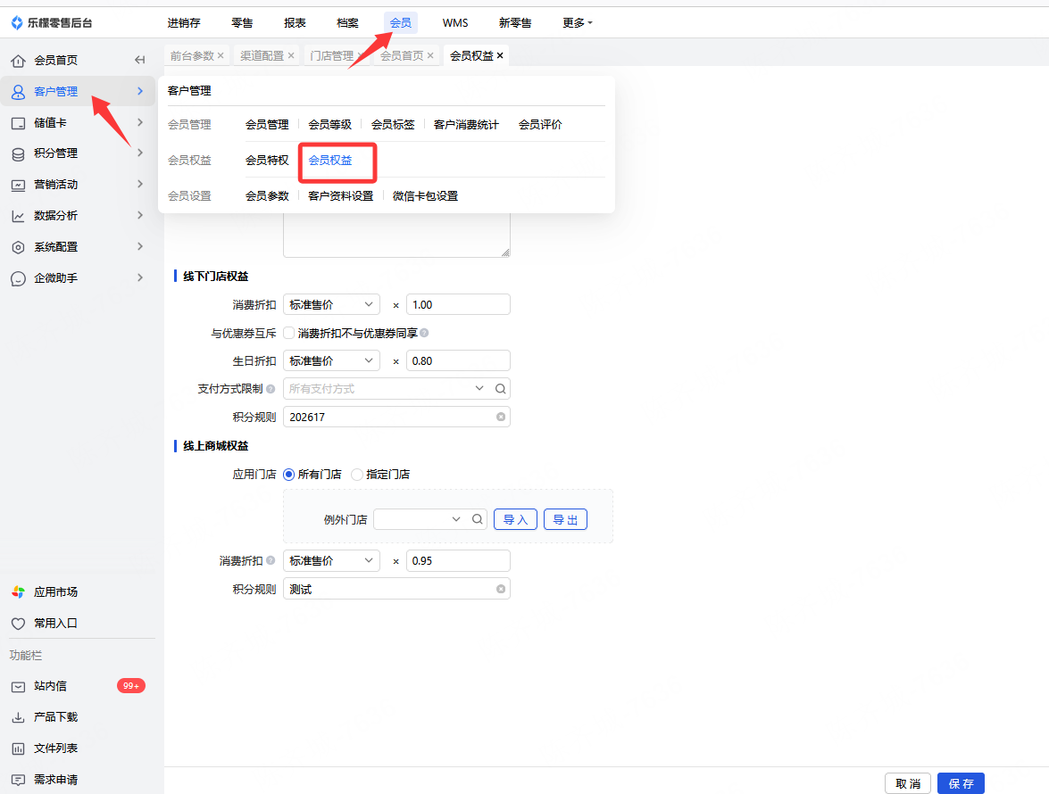Click the search icon in 支付方式限制 field
Viewport: 1049px width, 794px height.
pos(501,388)
